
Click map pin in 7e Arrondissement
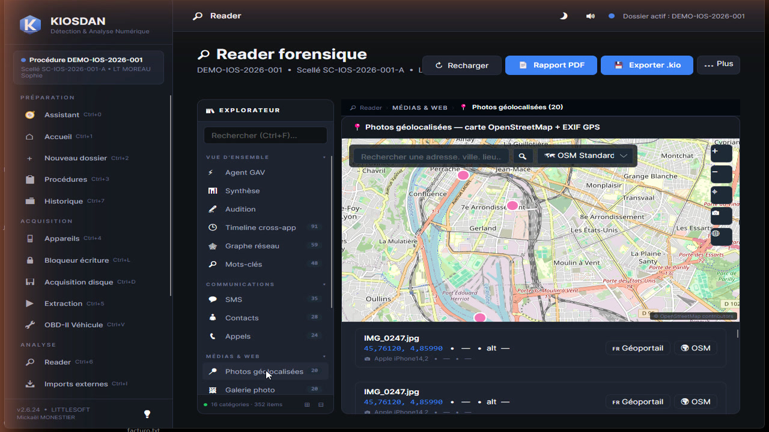pos(512,205)
